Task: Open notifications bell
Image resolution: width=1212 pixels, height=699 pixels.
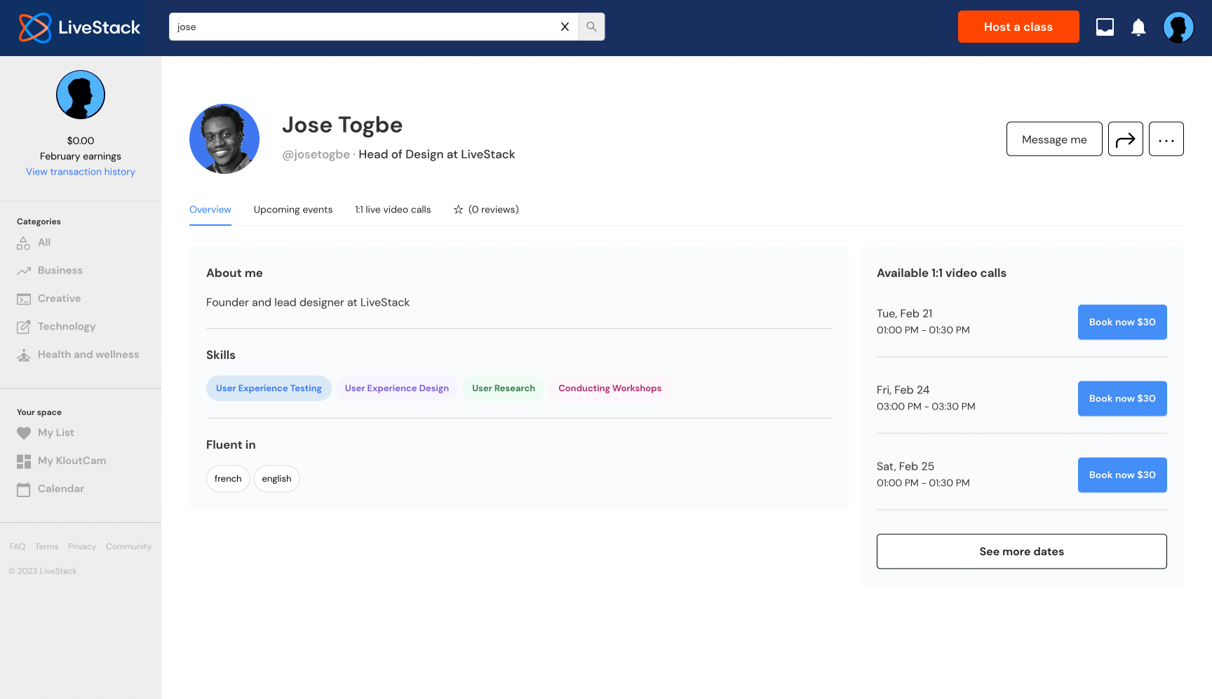Action: [1138, 27]
